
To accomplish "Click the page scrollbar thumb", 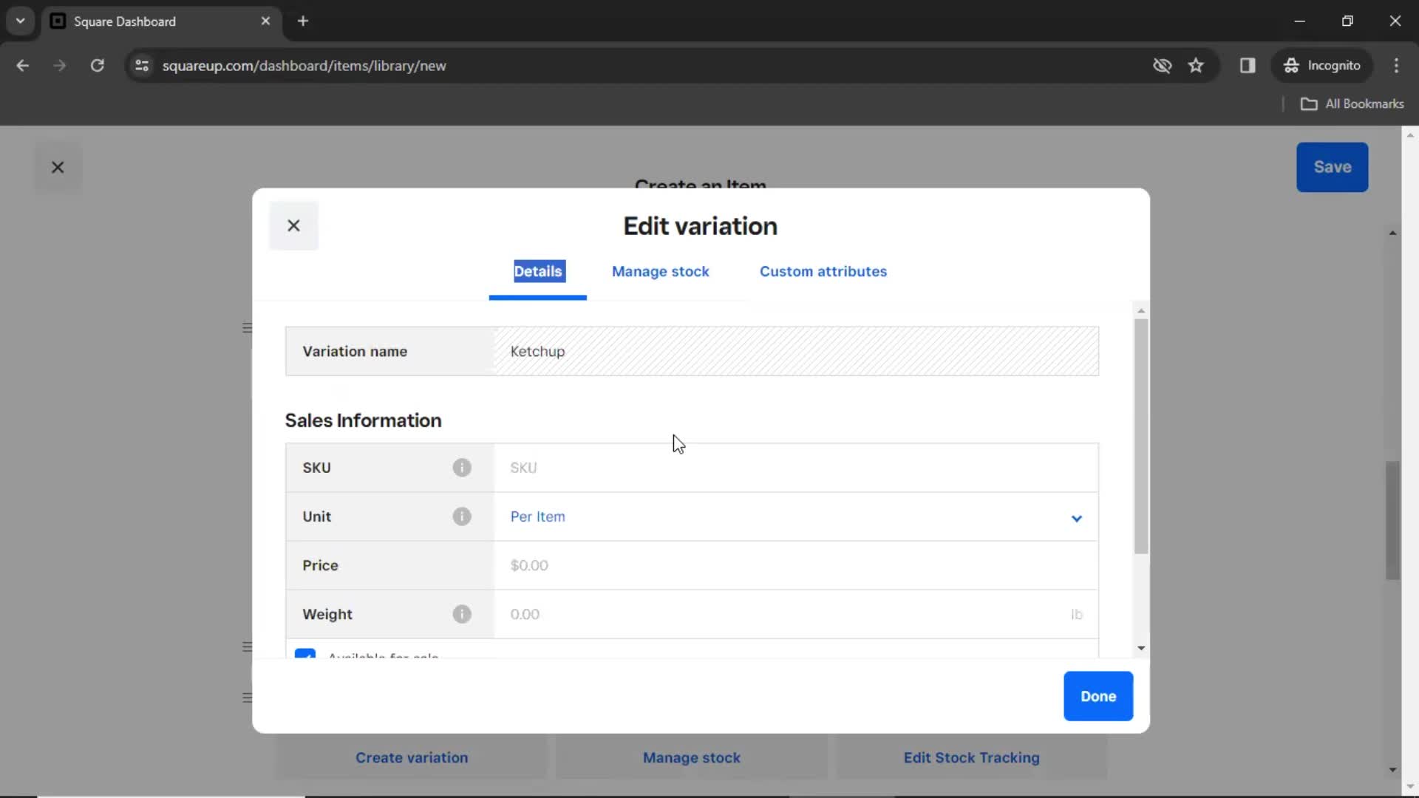I will (x=1392, y=520).
